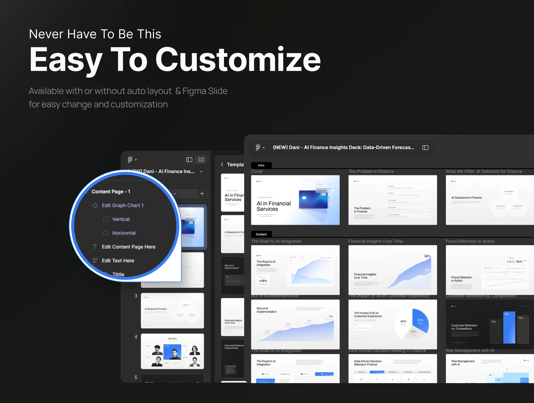Select the Content section tab

(x=261, y=234)
